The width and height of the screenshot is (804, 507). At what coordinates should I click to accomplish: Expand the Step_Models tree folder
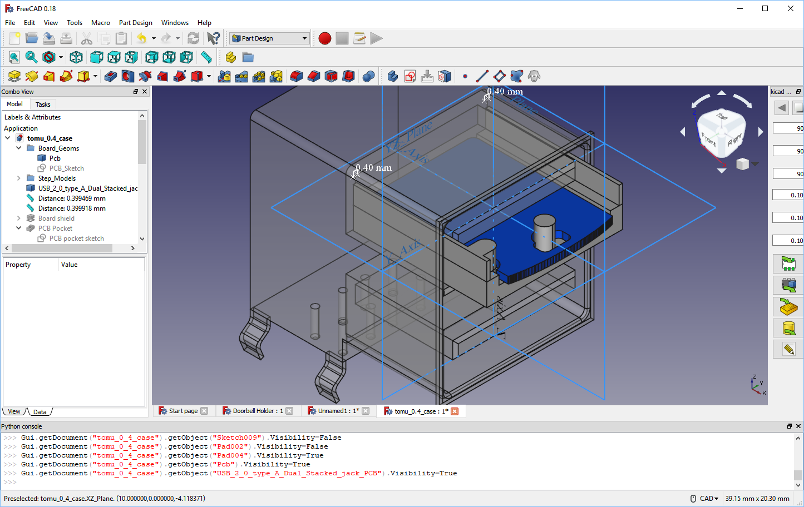point(19,178)
